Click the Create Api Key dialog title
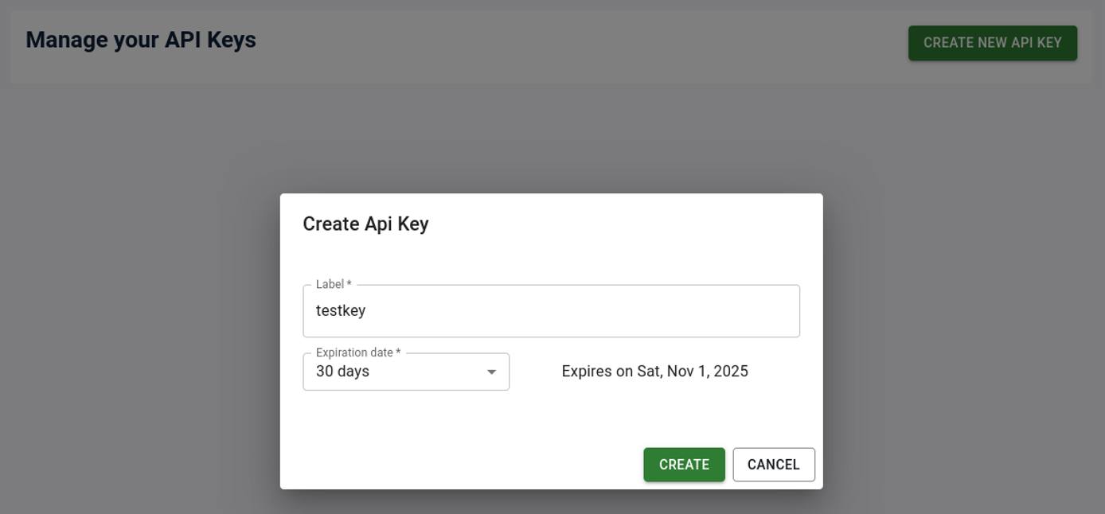The width and height of the screenshot is (1105, 514). tap(365, 224)
